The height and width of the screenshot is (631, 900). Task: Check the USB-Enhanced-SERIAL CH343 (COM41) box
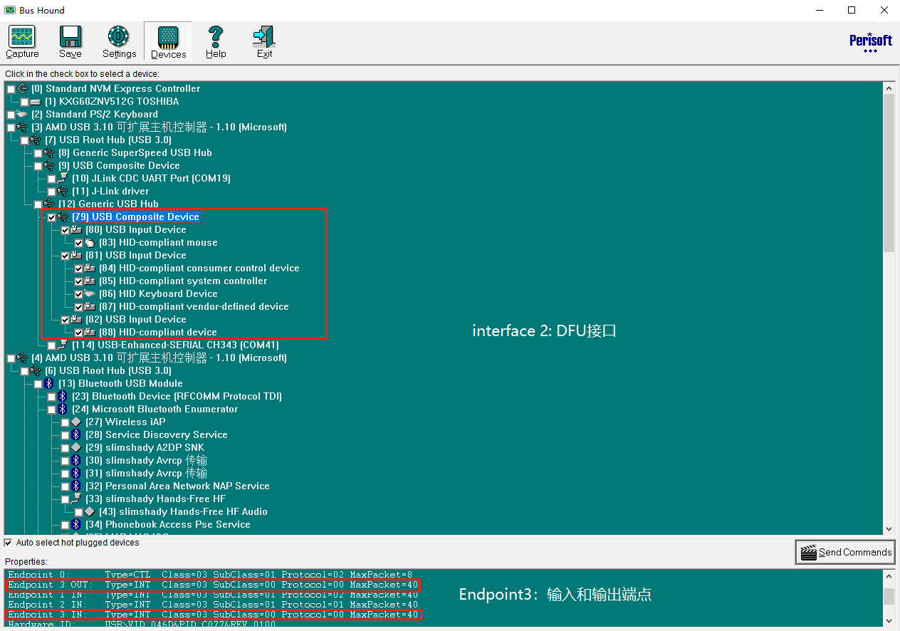(x=51, y=345)
